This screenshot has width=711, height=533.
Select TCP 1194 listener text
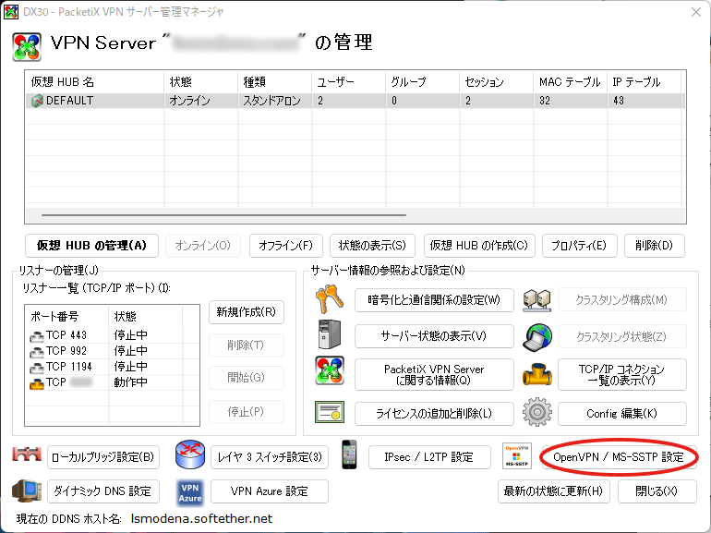pyautogui.click(x=69, y=367)
